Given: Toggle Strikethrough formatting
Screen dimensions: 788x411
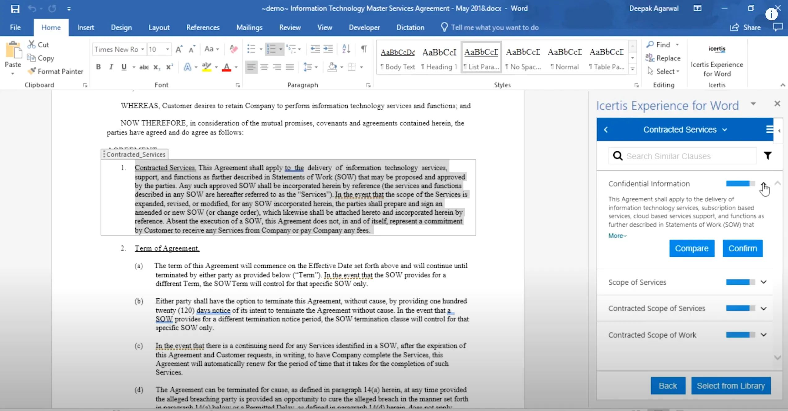Looking at the screenshot, I should tap(144, 67).
